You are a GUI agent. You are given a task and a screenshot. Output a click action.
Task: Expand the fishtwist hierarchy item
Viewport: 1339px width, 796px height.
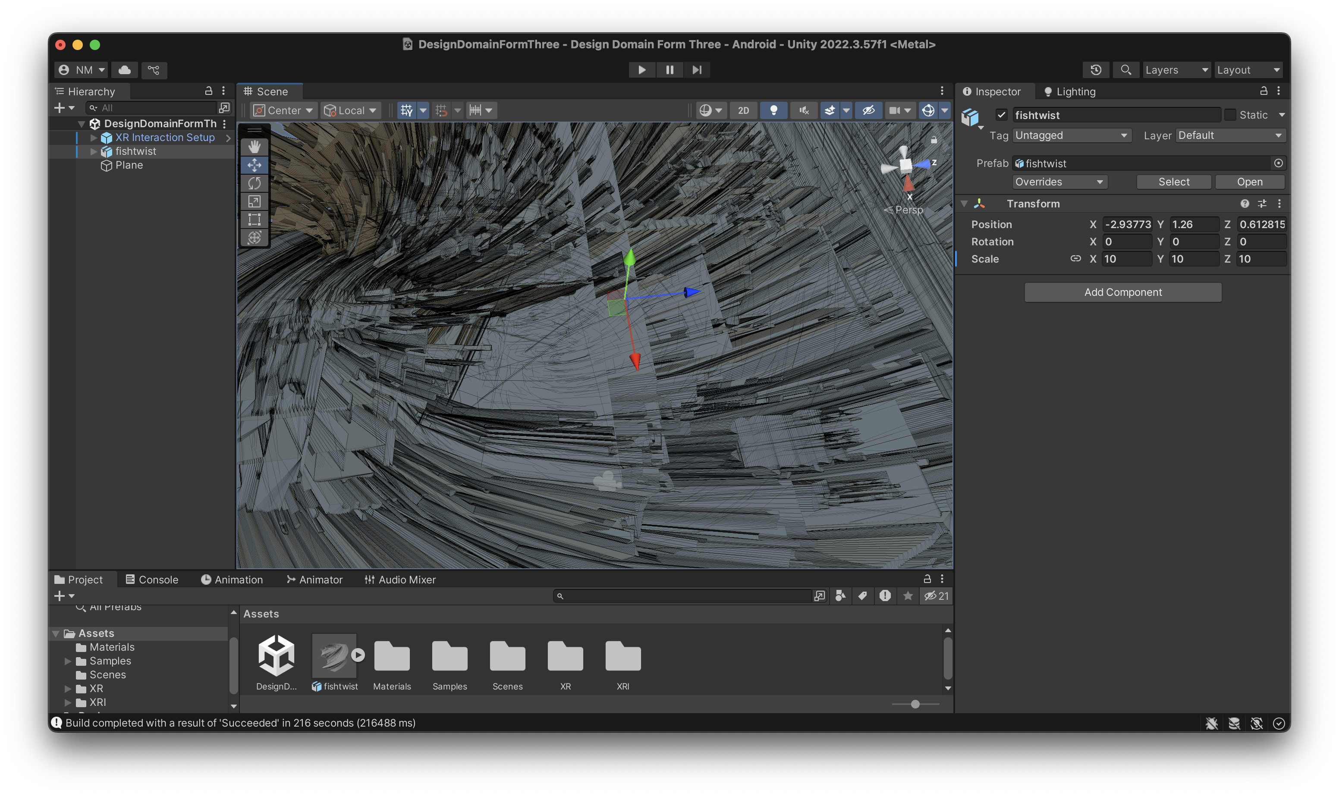(x=94, y=152)
